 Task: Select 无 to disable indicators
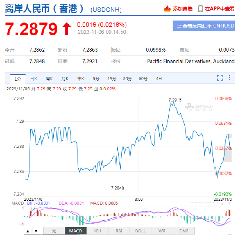click(x=54, y=231)
